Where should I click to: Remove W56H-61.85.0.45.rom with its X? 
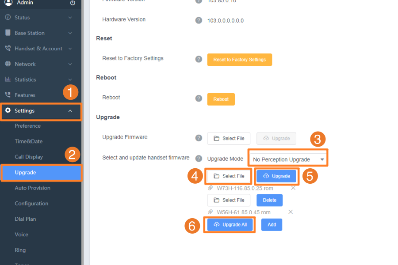tap(291, 212)
